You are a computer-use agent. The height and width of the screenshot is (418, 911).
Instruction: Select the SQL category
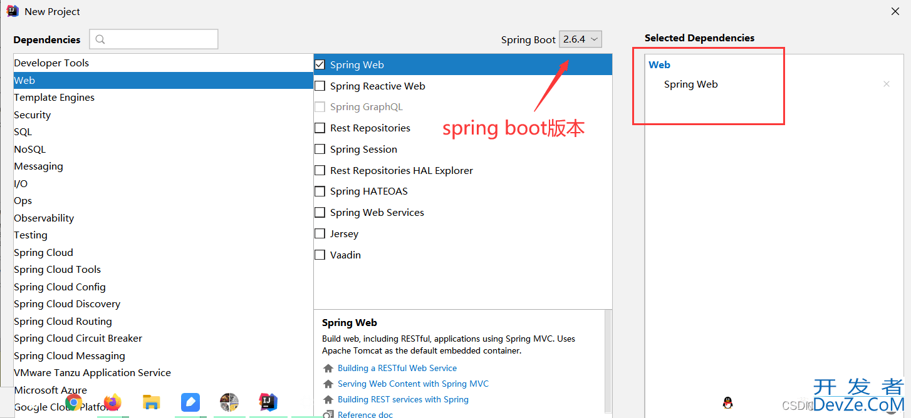[163, 131]
